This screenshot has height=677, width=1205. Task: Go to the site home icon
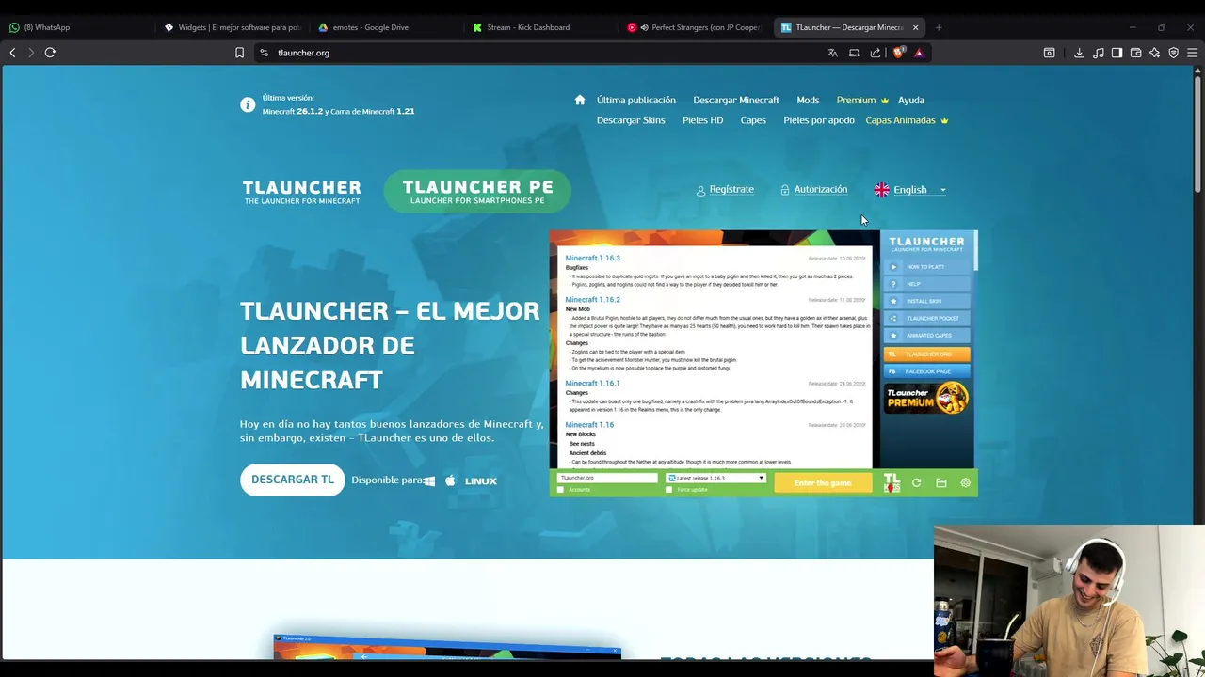[x=580, y=100]
